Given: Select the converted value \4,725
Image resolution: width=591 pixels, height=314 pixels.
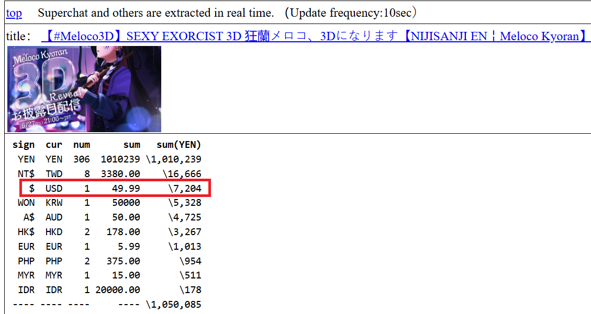Looking at the screenshot, I should coord(185,217).
